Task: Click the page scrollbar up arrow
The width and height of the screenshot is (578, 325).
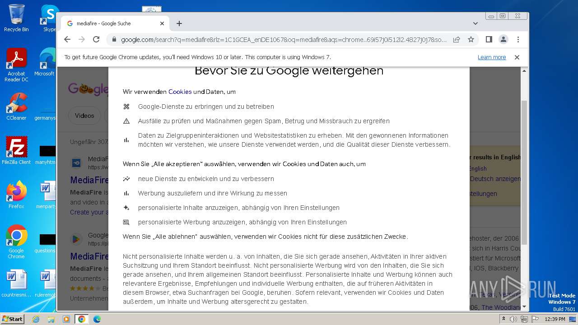Action: (524, 71)
